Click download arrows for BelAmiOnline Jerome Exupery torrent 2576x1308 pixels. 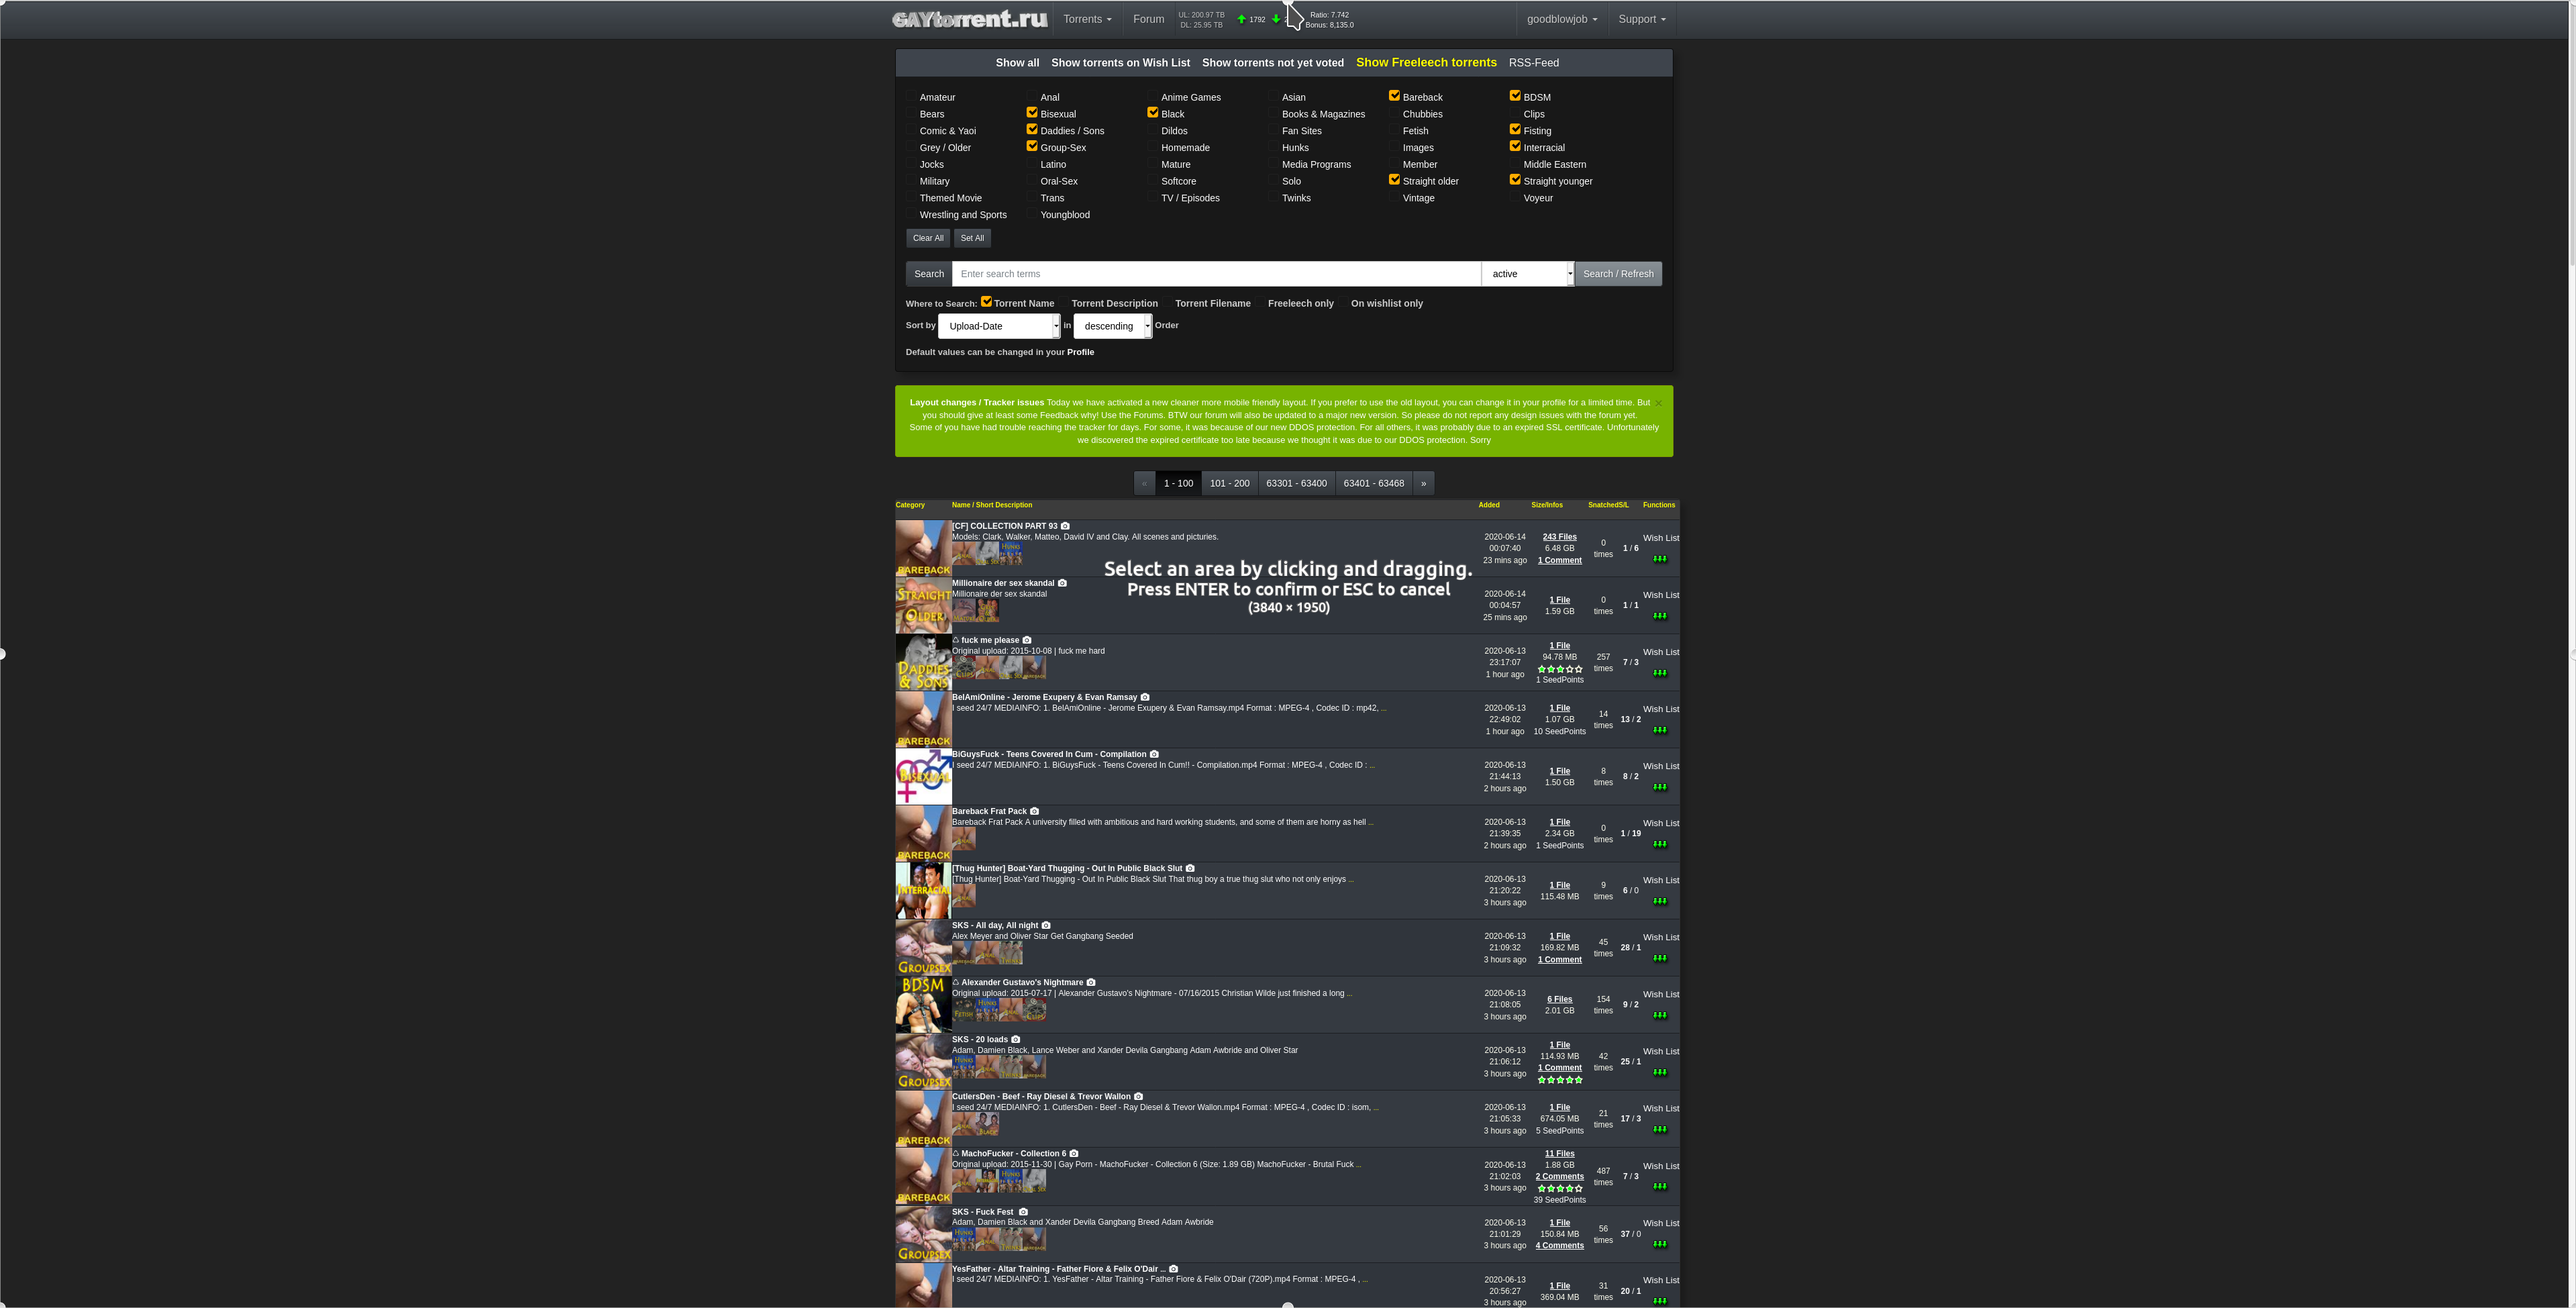[1660, 730]
